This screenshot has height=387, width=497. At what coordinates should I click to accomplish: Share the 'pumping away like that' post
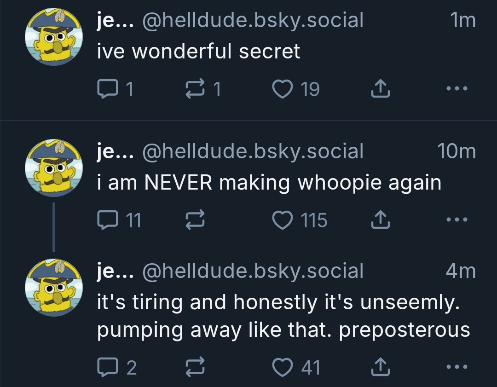click(x=380, y=368)
